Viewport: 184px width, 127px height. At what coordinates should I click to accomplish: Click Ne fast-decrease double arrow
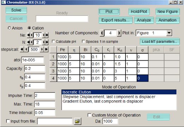pyautogui.click(x=28, y=35)
